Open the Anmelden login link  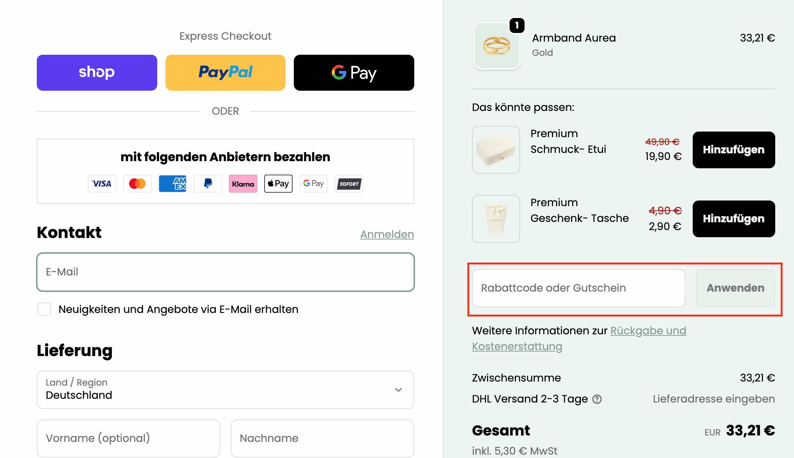point(387,234)
